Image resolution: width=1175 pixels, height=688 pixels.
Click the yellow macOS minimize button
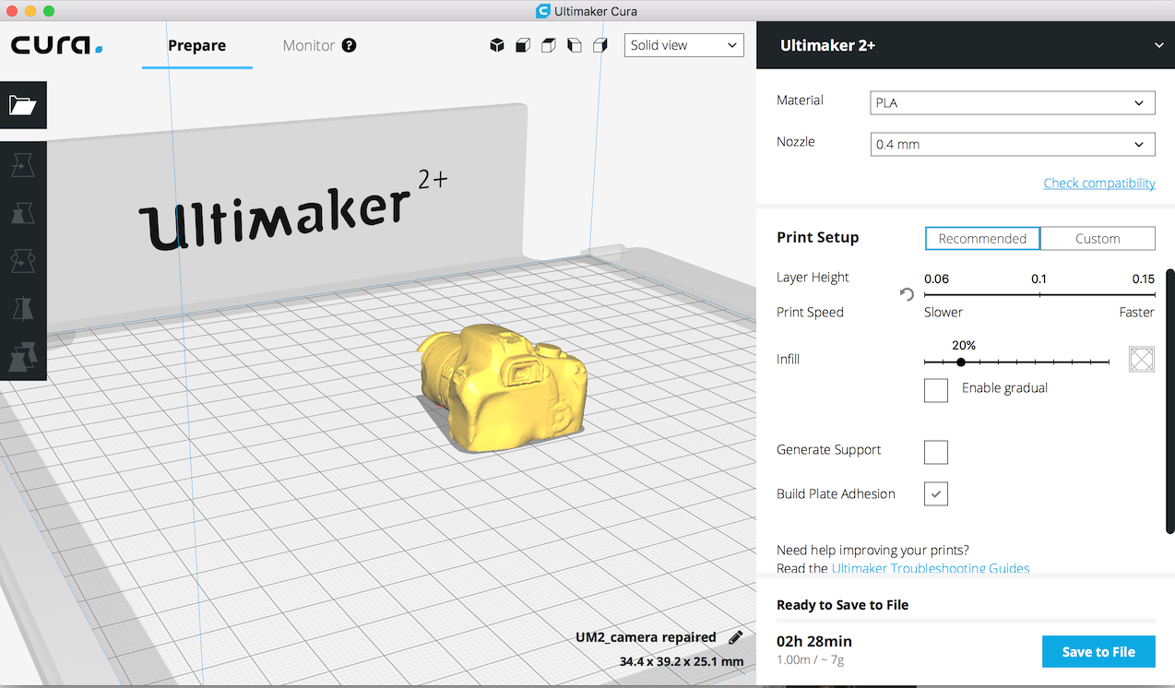(x=30, y=11)
